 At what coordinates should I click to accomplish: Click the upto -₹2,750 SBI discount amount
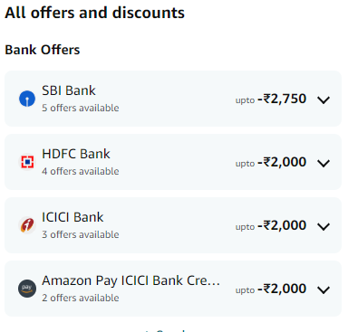271,99
